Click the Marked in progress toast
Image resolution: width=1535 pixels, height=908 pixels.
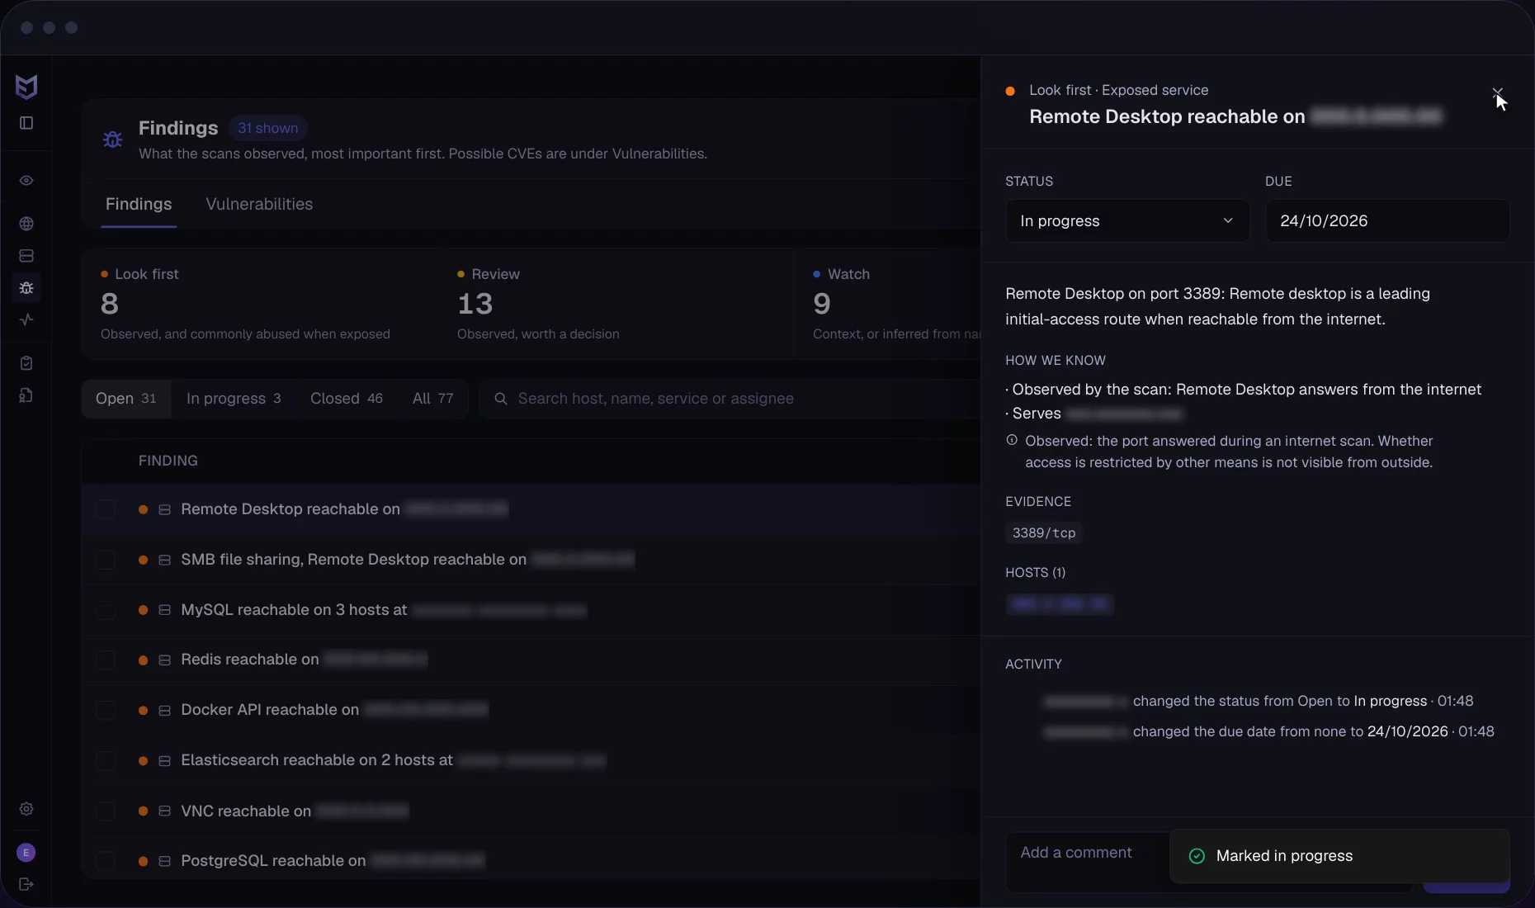(x=1339, y=856)
